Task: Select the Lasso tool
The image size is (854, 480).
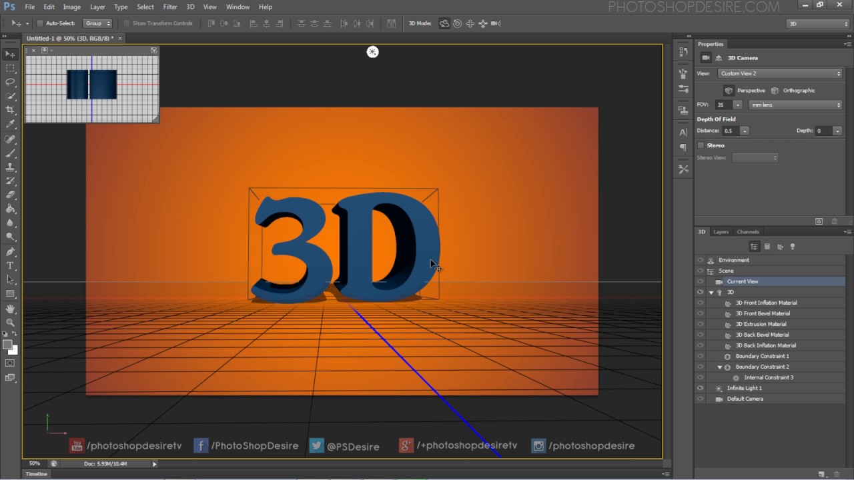Action: click(x=10, y=82)
